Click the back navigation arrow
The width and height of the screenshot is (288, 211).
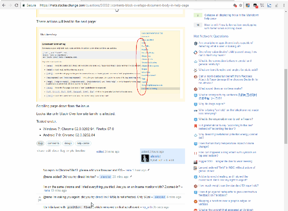(x=4, y=5)
